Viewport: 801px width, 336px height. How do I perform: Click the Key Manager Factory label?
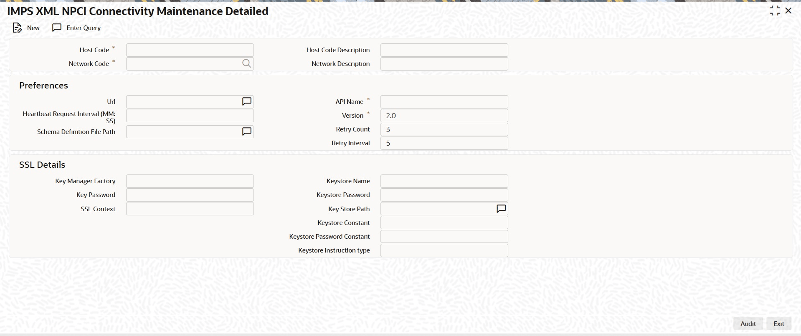click(85, 181)
